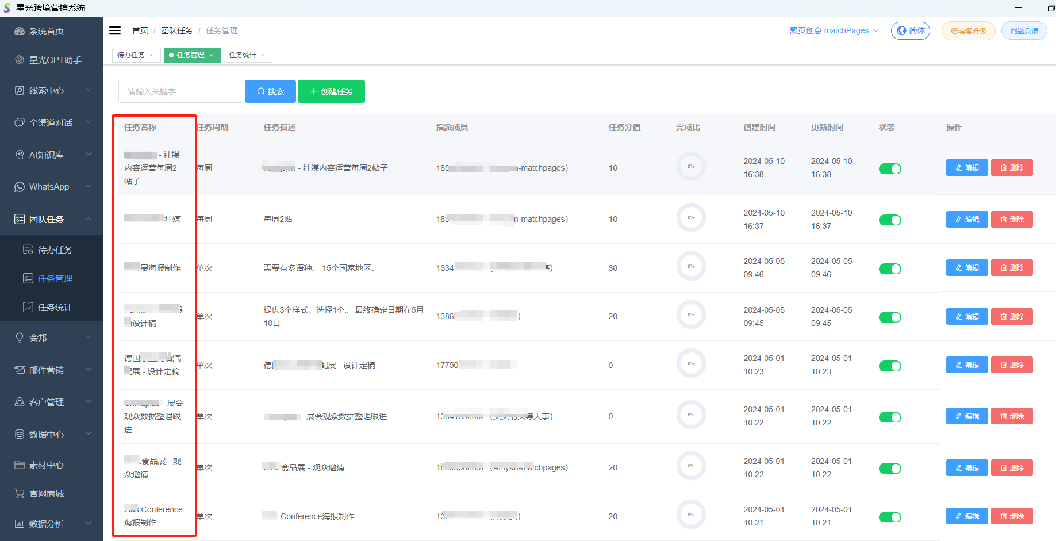This screenshot has height=541, width=1056.
Task: Toggle status switch for 展海报制作 task
Action: pos(890,268)
